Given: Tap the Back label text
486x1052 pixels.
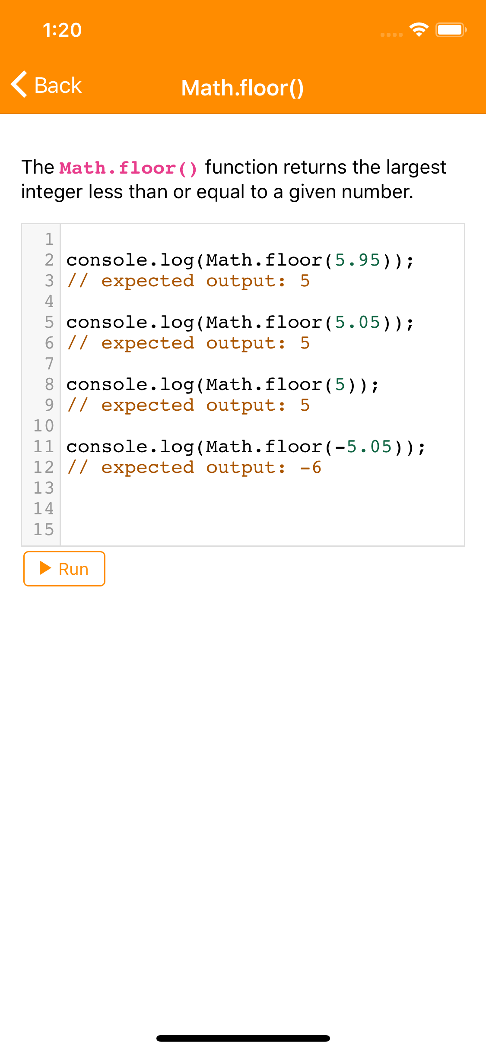Looking at the screenshot, I should (x=58, y=85).
